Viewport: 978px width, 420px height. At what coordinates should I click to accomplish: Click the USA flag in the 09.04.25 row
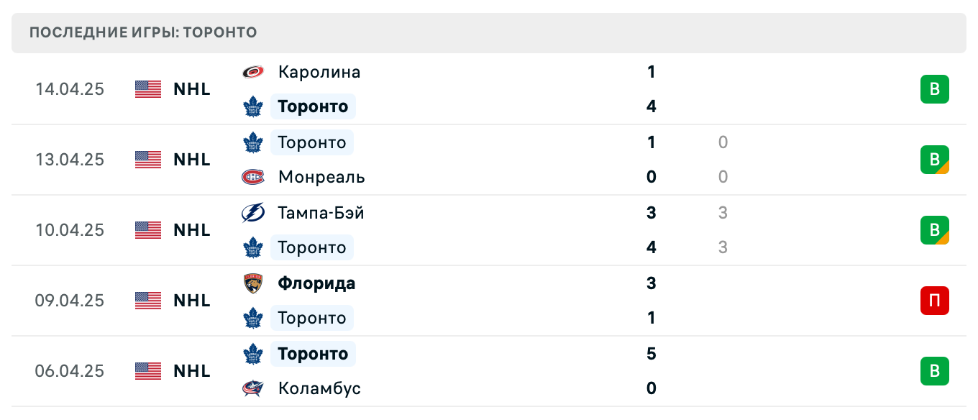tap(147, 301)
